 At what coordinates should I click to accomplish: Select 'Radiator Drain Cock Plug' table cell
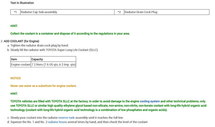coord(167,12)
